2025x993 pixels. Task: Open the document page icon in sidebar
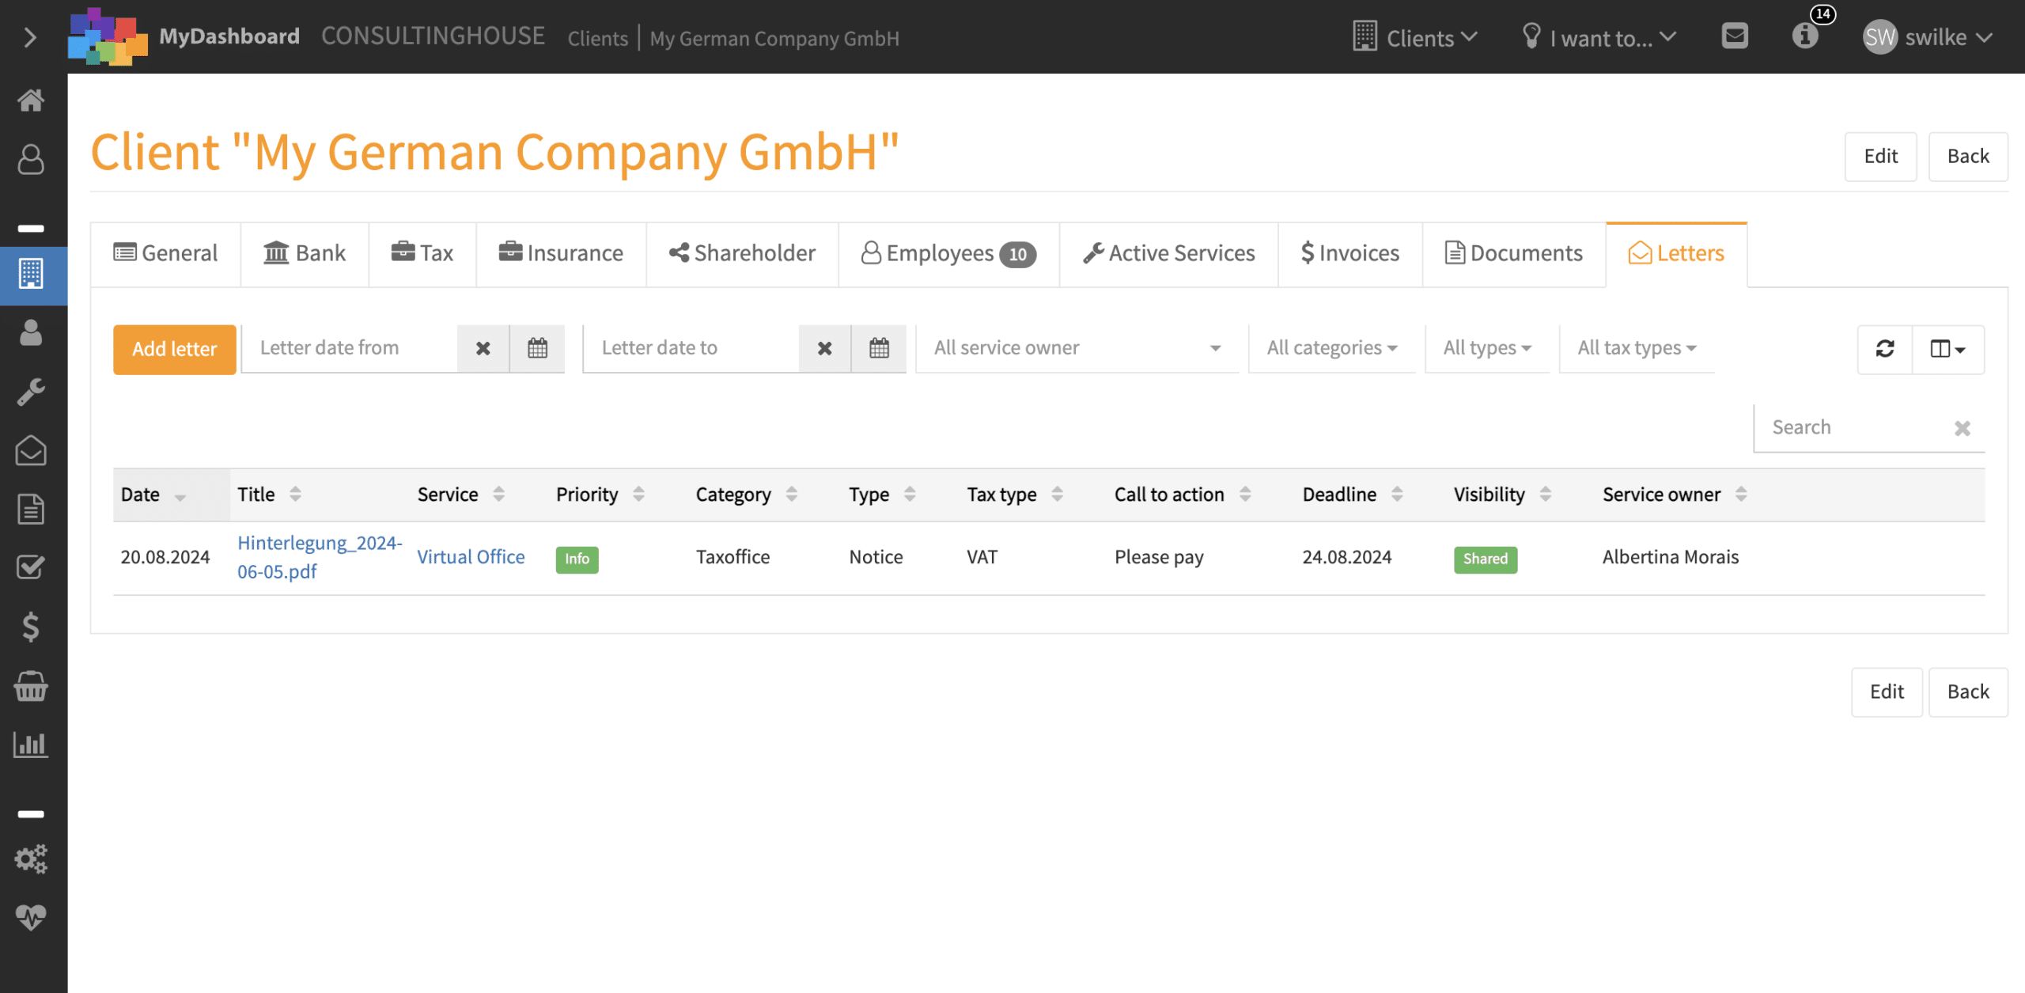point(31,509)
